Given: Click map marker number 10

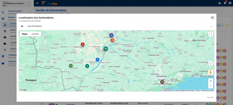Looking at the screenshot, I should (111, 35).
